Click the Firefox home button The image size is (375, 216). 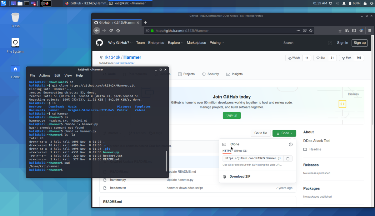point(118,31)
